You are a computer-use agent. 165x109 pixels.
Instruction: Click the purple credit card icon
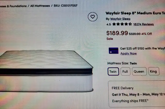tap(113, 51)
